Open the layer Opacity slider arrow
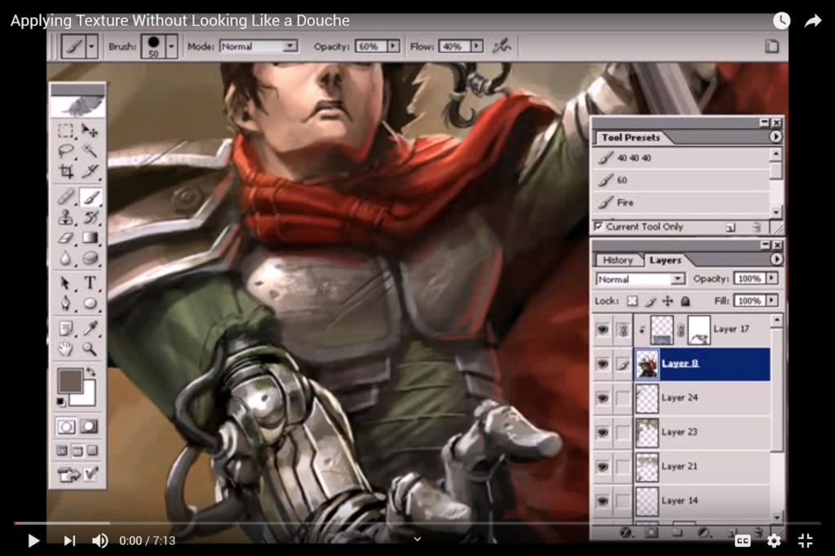The height and width of the screenshot is (556, 835). click(x=771, y=279)
